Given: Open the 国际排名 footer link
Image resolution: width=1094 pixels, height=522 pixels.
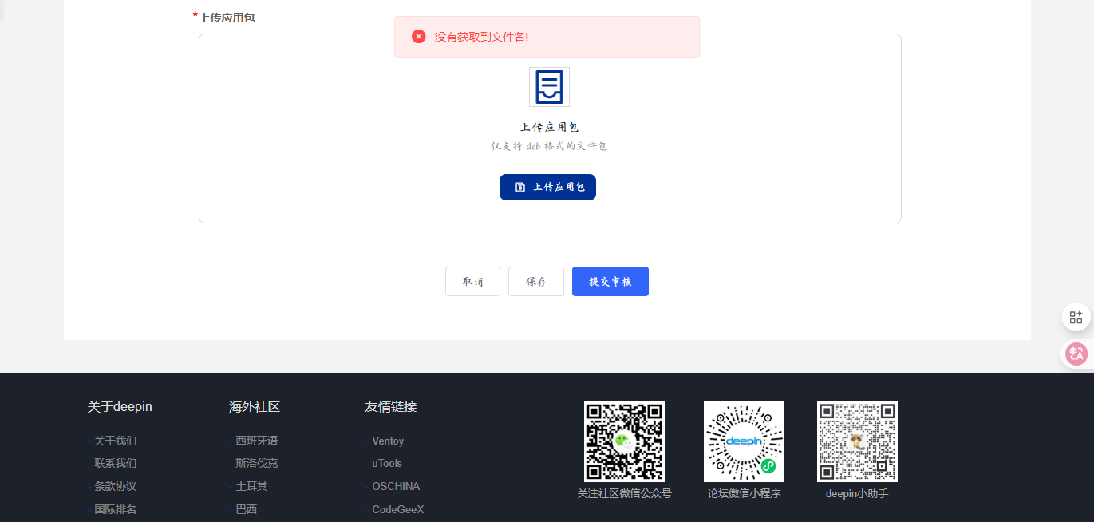Looking at the screenshot, I should [115, 509].
